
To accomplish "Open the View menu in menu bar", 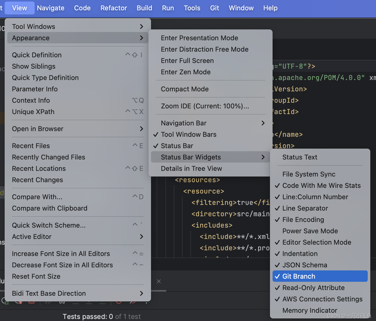I will coord(20,8).
